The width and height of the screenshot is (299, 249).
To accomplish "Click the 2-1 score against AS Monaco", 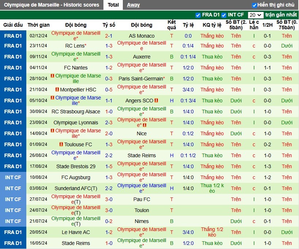I will tap(109, 36).
